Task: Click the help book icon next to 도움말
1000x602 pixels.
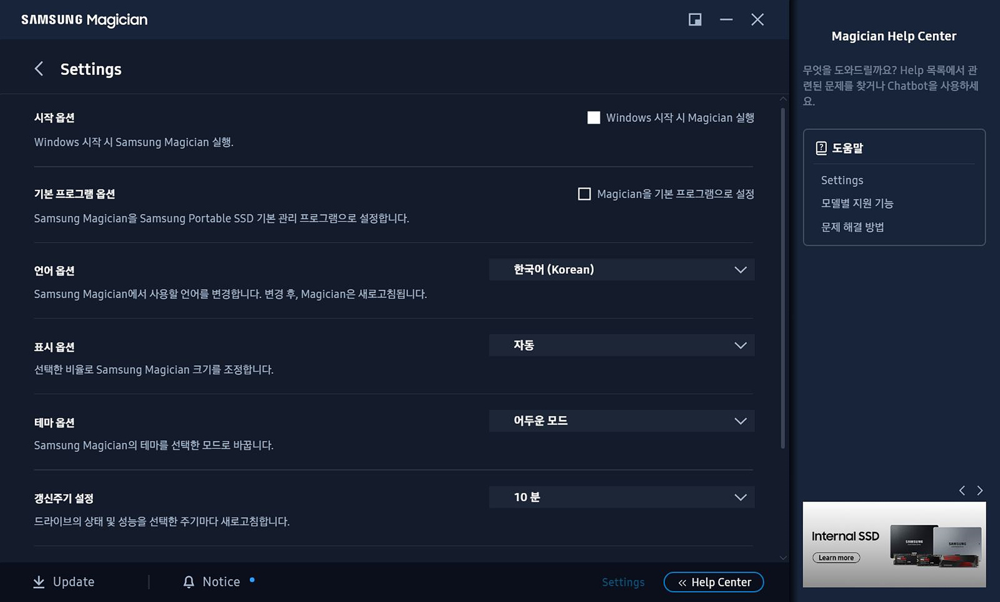Action: point(821,148)
